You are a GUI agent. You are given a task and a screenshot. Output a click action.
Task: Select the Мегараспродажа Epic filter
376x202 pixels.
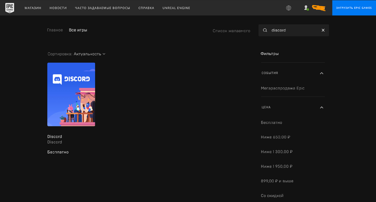[x=283, y=88]
